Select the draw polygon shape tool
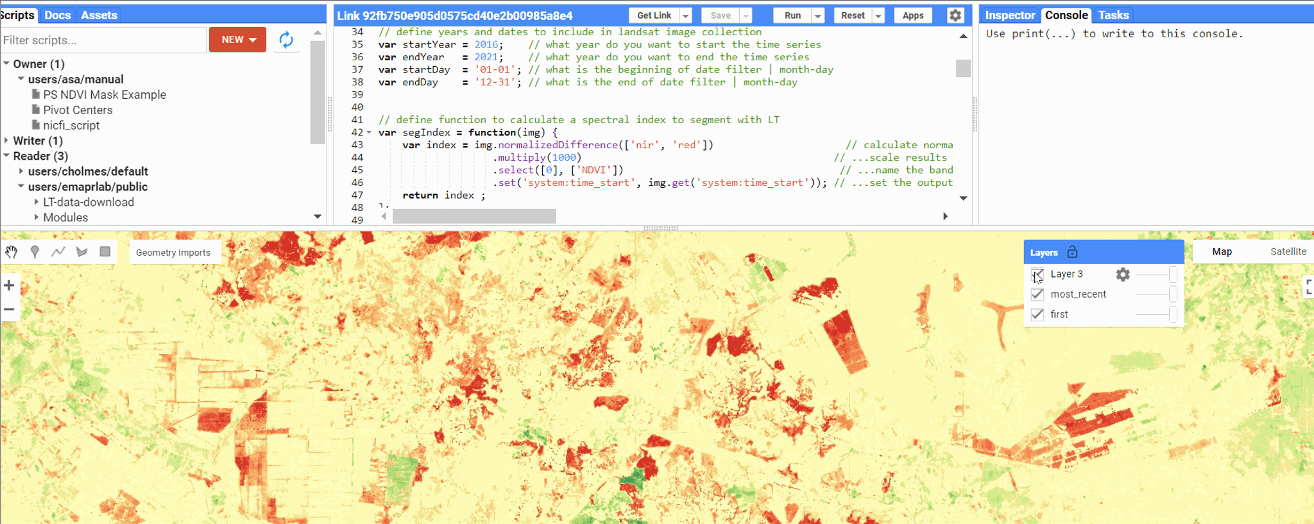Screen dimensions: 1314x524 tap(81, 252)
